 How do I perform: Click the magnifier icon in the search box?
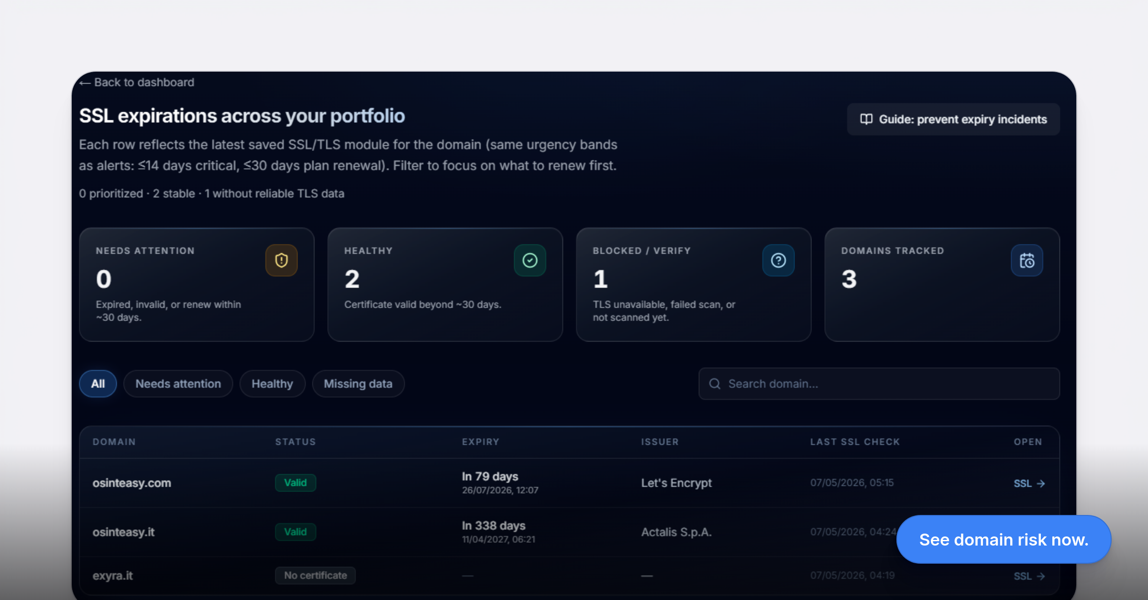tap(715, 384)
